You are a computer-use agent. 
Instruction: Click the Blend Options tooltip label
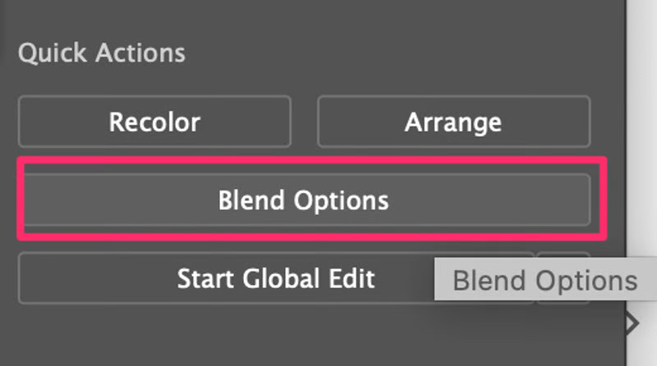pos(545,281)
